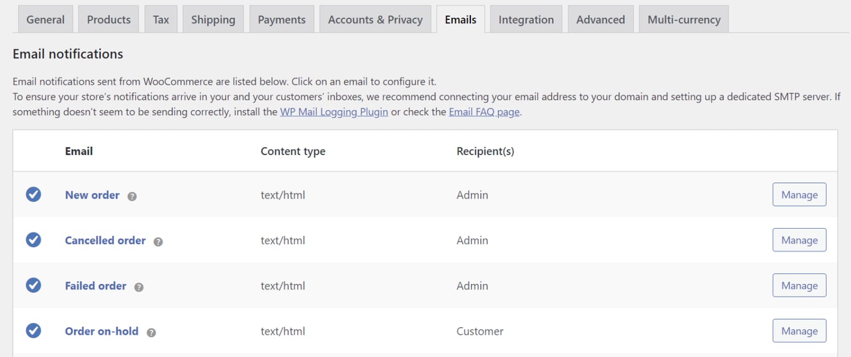Switch to the Multi-currency tab
This screenshot has width=851, height=357.
click(684, 19)
